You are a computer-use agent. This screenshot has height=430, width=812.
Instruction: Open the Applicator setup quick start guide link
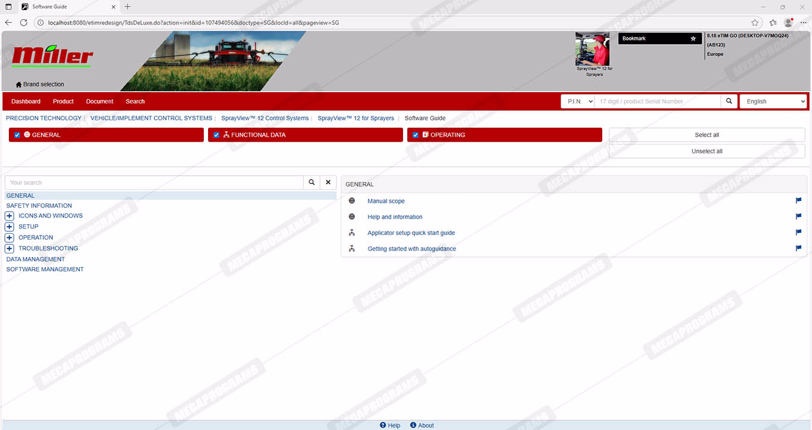click(x=411, y=233)
